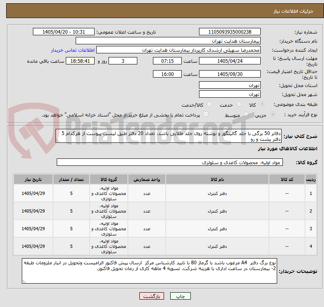Click the کد کالا column header

(287, 179)
